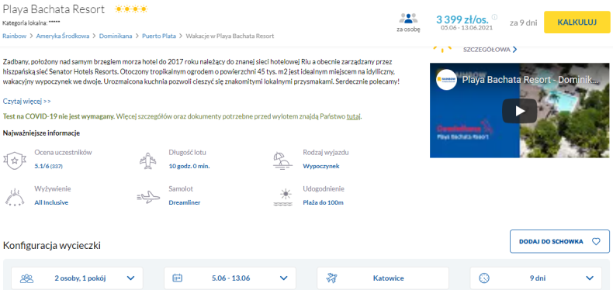Click the sun and waves amenity icon
This screenshot has width=613, height=290.
(282, 197)
